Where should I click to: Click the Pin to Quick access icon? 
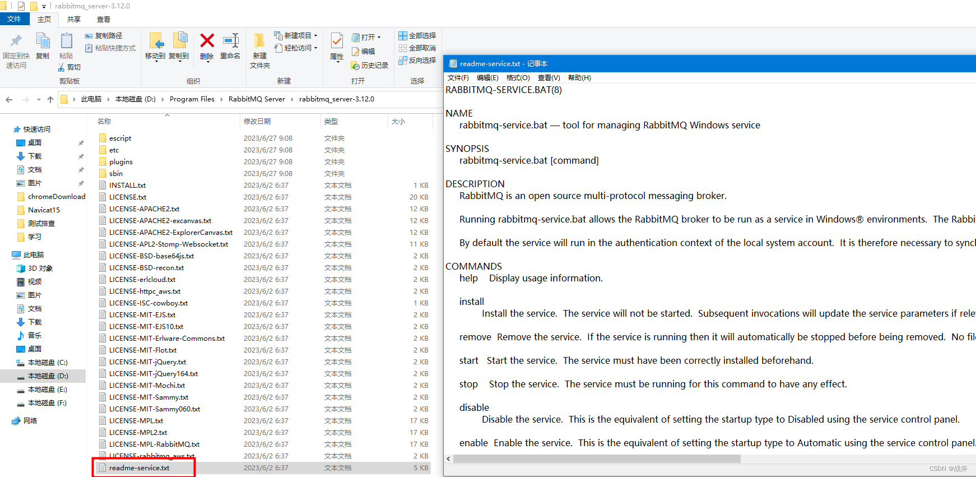[x=16, y=41]
